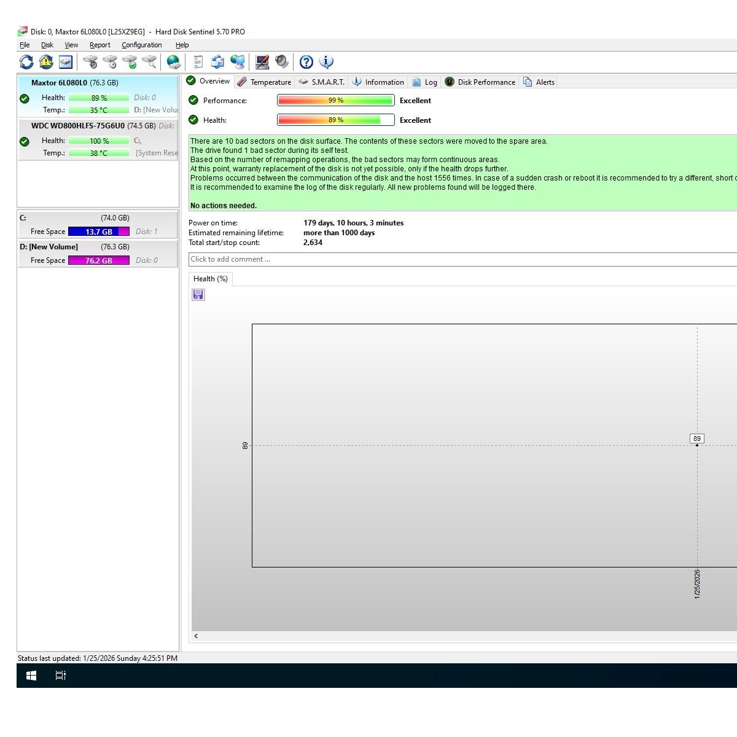Viewport: 737px width, 737px height.
Task: Open the Report menu
Action: pyautogui.click(x=99, y=45)
